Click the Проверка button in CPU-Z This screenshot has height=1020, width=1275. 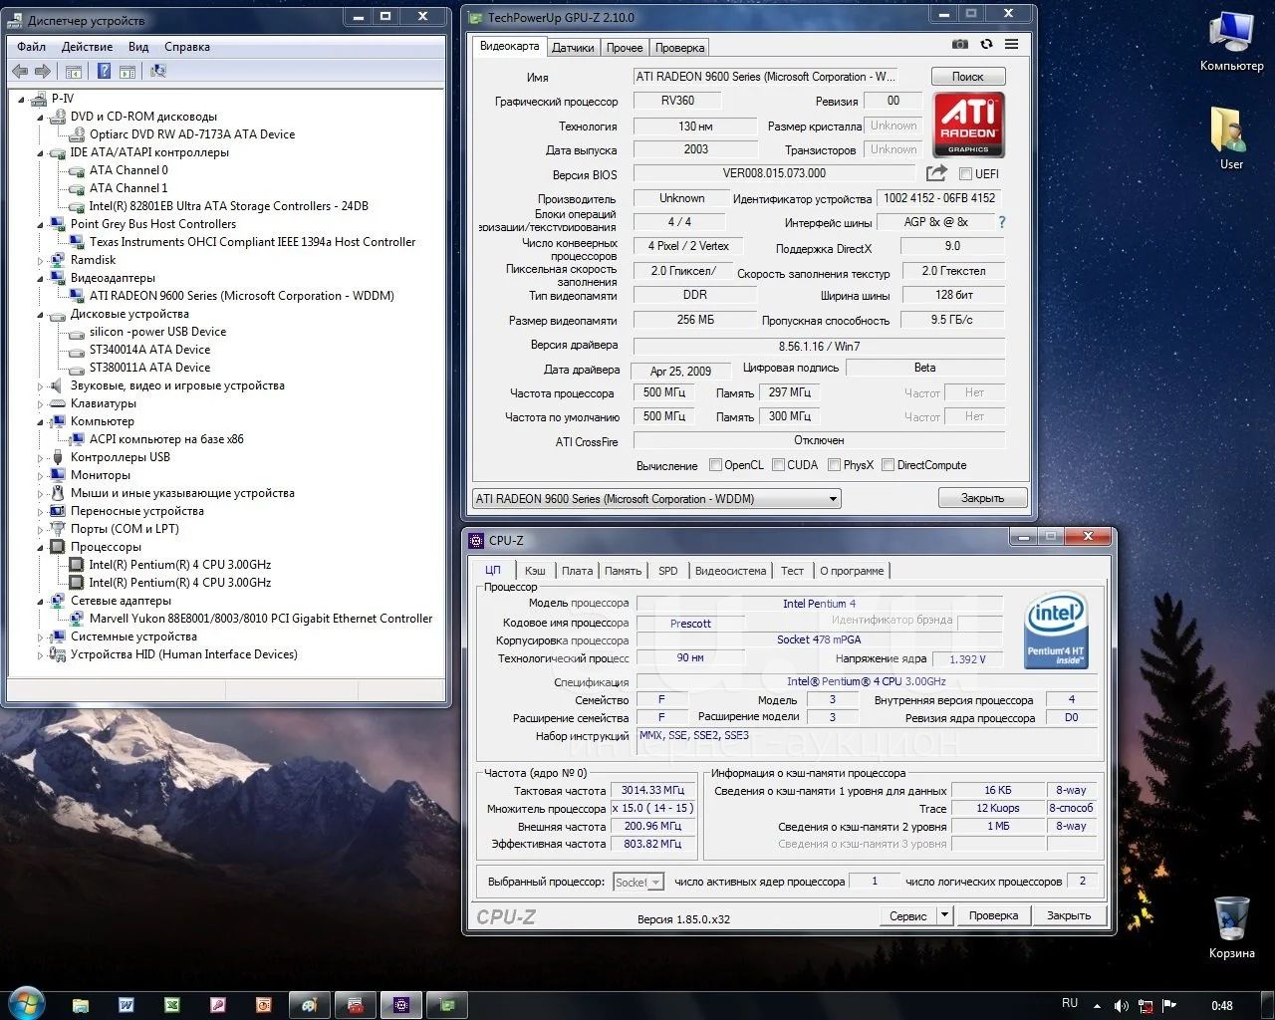(993, 914)
